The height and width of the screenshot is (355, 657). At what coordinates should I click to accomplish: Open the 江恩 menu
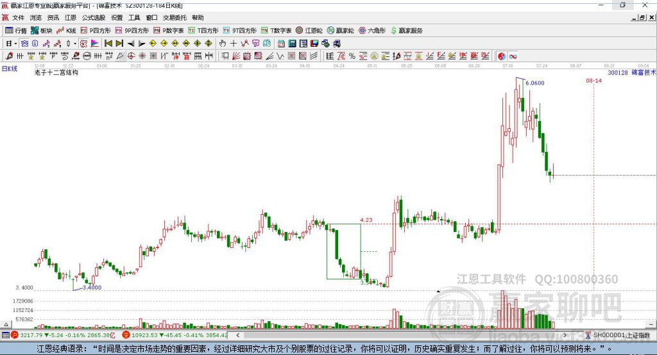[71, 17]
